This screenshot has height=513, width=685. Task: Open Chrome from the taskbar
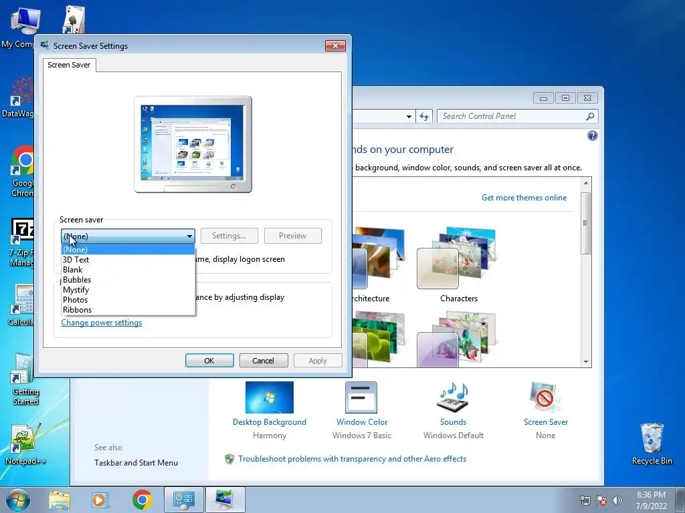(142, 500)
